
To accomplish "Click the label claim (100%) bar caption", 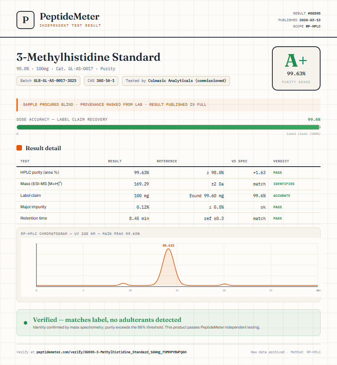I will click(303, 134).
